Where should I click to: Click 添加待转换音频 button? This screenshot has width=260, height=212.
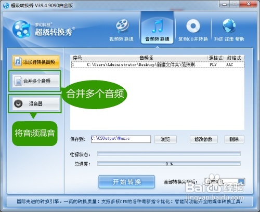tap(35, 62)
